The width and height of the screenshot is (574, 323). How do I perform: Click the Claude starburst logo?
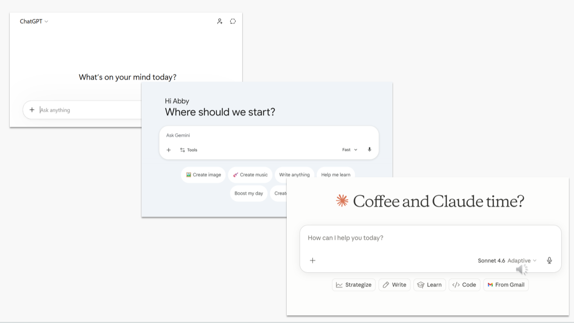[x=342, y=201]
